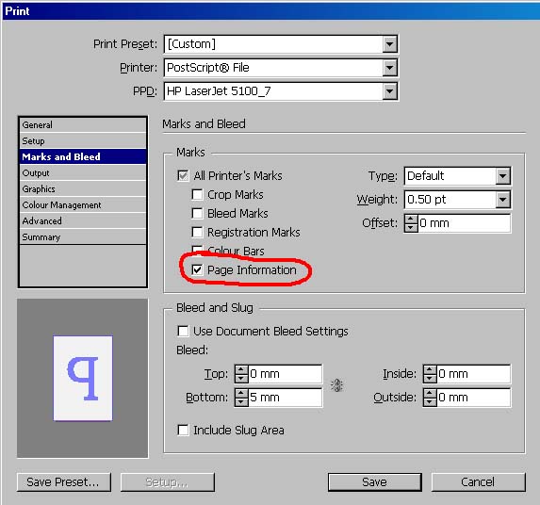Enable Bleed Marks checkbox
This screenshot has width=540, height=505.
tap(197, 213)
